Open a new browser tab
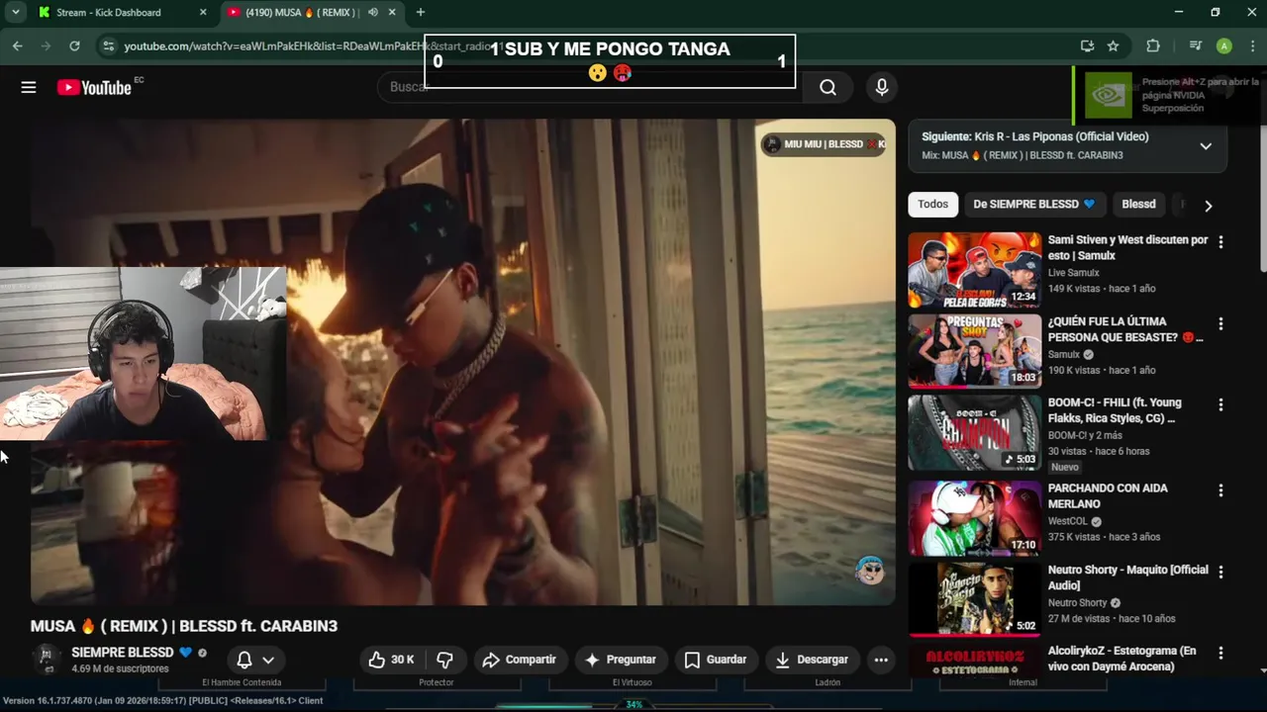The width and height of the screenshot is (1267, 712). click(x=421, y=12)
